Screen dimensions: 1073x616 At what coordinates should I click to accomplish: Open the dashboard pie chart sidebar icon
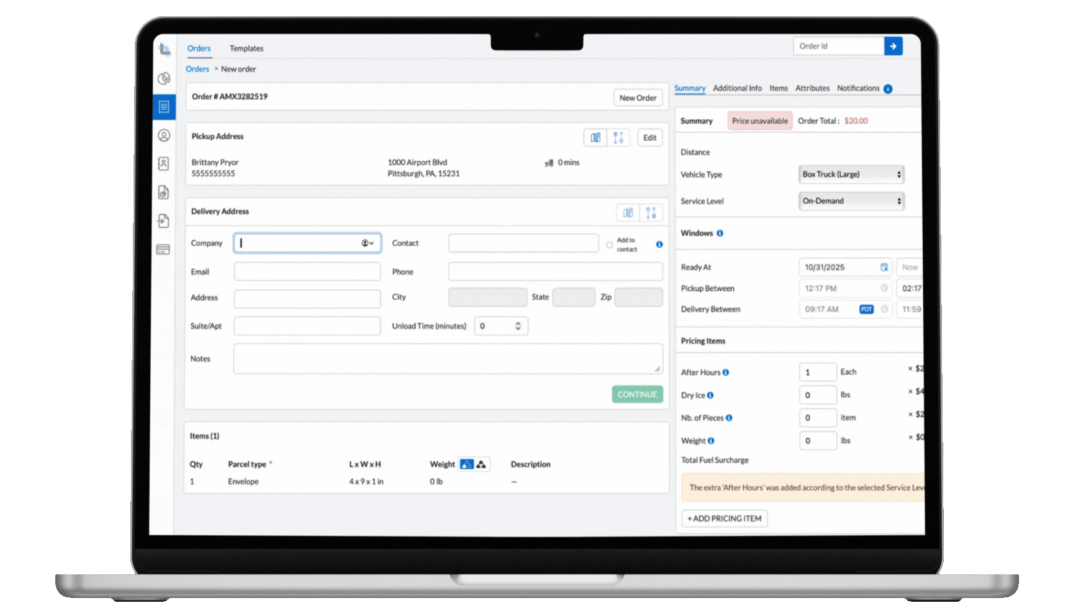(164, 78)
